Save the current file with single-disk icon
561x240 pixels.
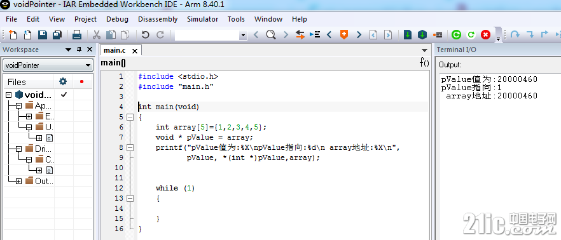click(43, 35)
